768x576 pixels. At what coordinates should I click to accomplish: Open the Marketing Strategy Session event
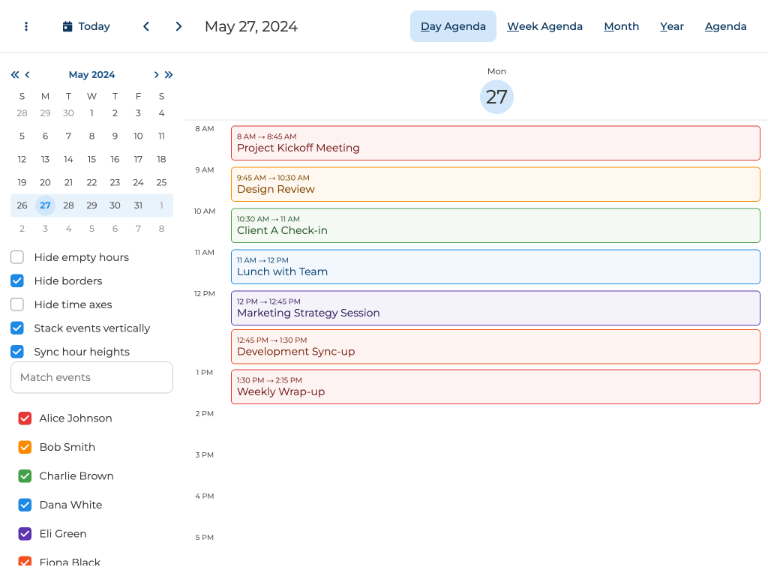point(495,307)
